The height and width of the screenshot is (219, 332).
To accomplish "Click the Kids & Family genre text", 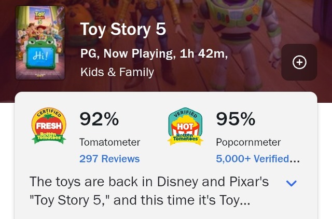I will (117, 72).
